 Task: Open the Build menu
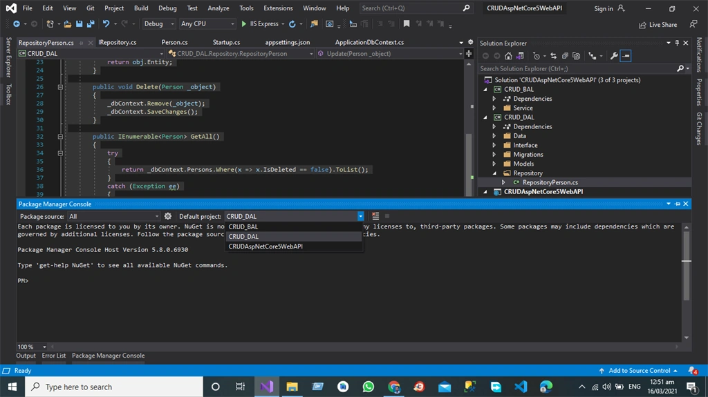141,8
